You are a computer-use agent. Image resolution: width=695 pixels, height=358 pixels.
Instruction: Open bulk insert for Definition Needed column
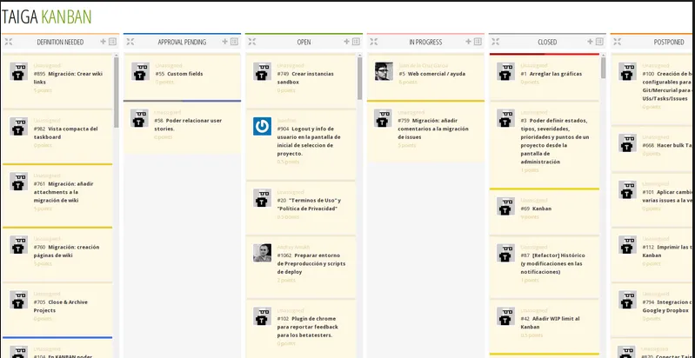112,42
